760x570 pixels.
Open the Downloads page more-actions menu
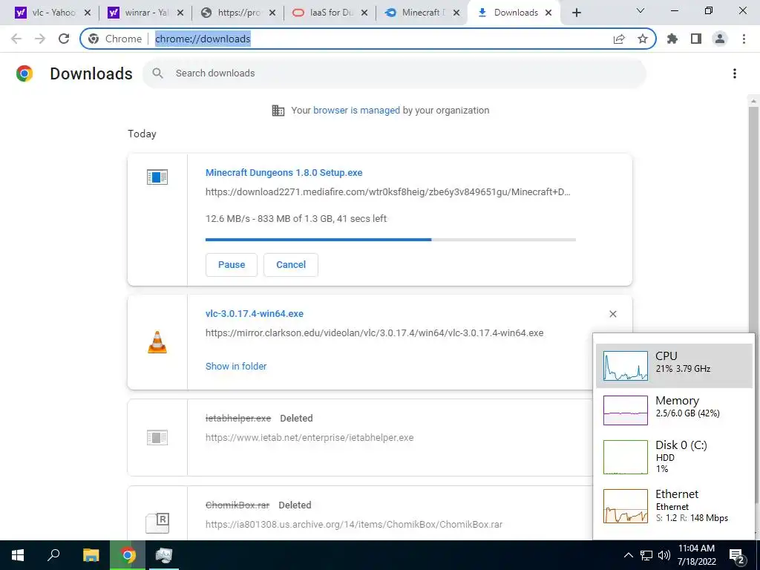point(735,73)
